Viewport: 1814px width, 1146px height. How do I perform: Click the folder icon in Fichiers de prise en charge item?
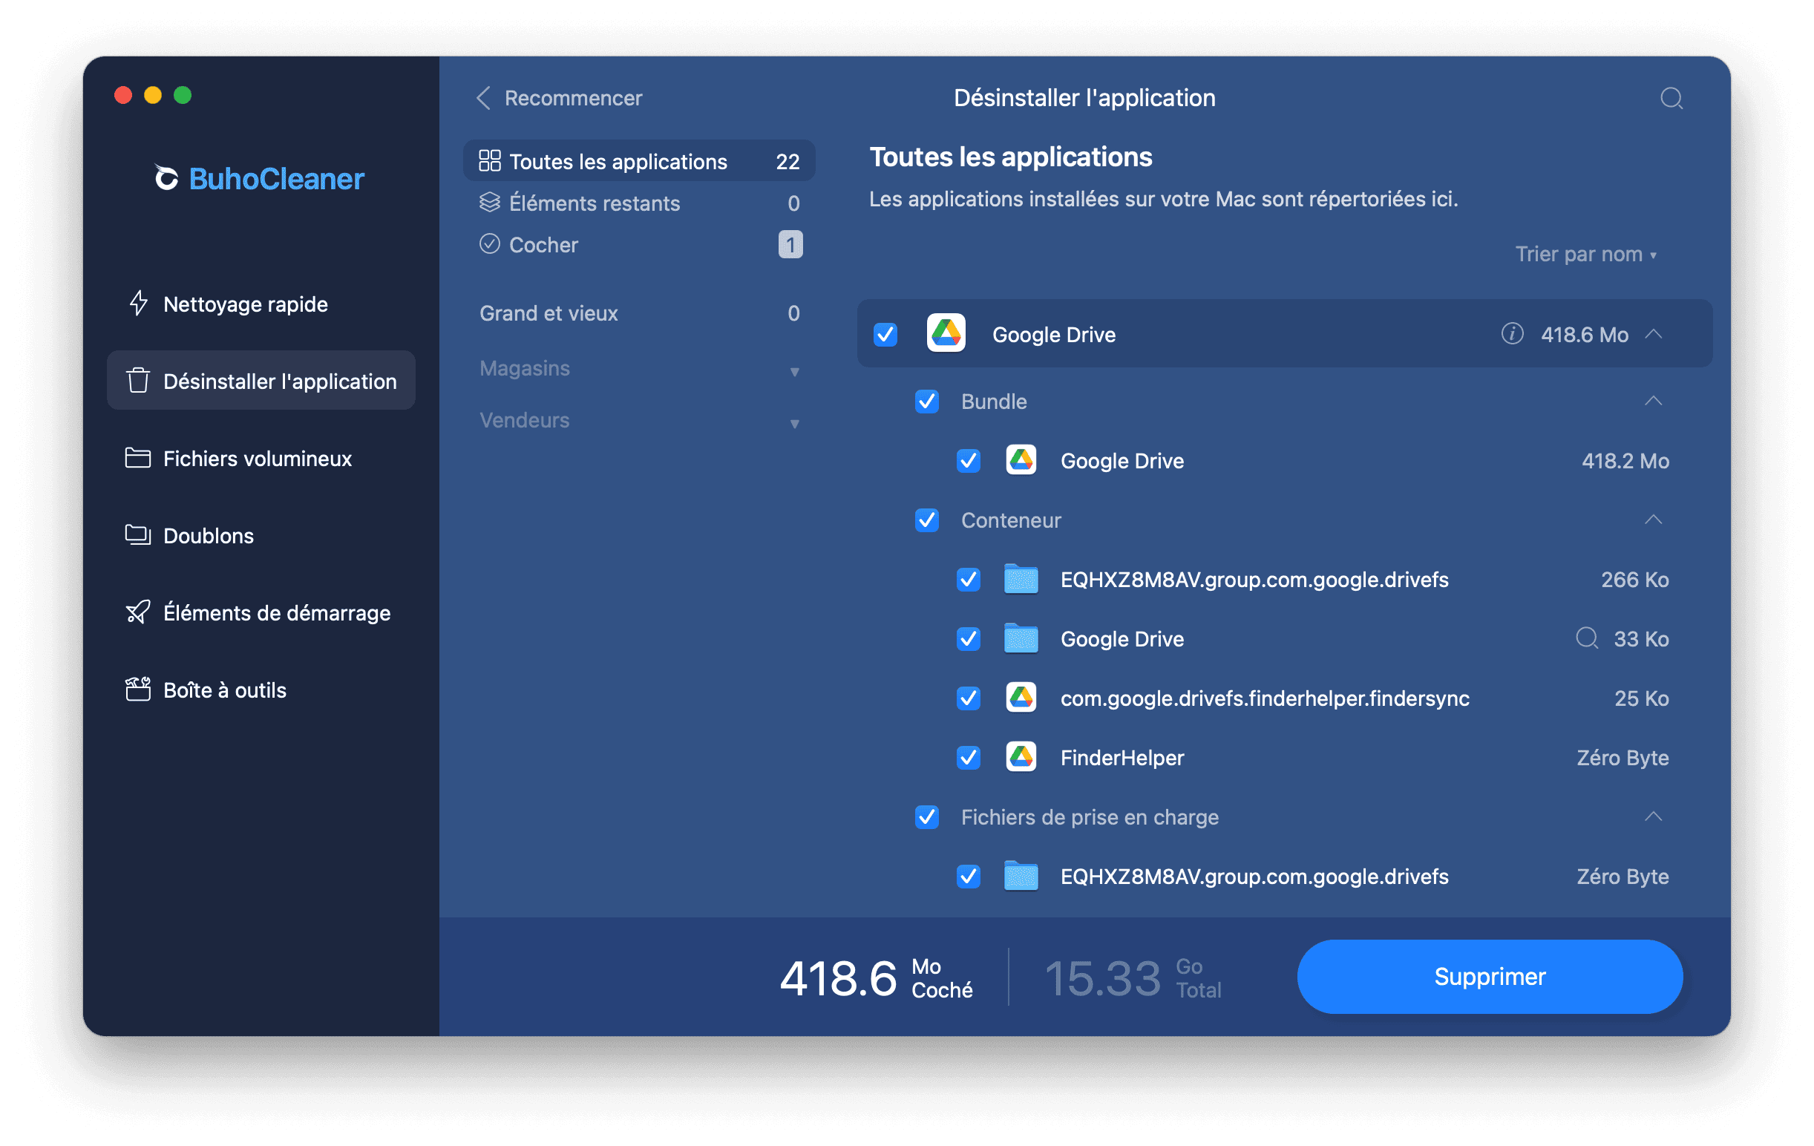[1021, 877]
